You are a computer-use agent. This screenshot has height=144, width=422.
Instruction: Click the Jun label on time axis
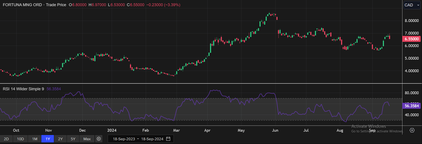(x=275, y=130)
